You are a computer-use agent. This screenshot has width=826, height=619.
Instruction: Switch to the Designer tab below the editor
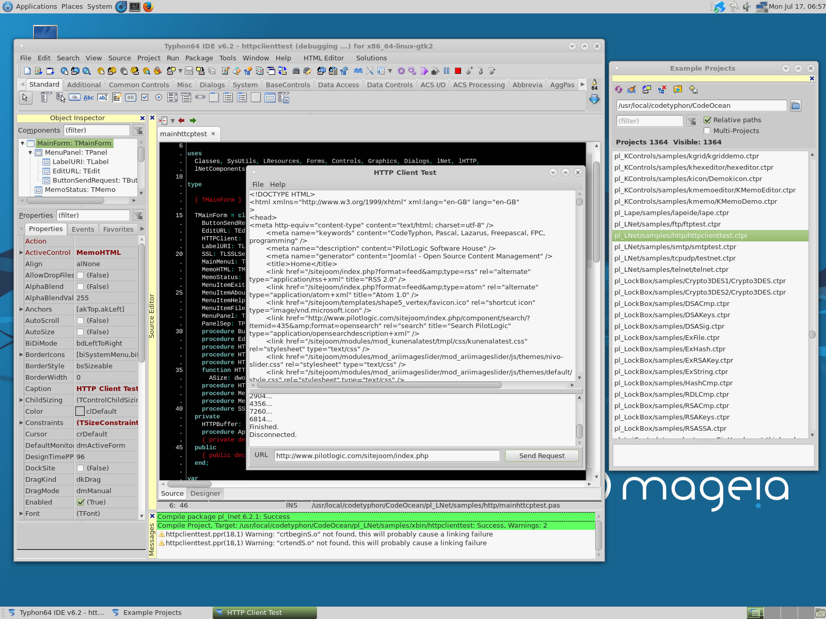(x=205, y=493)
